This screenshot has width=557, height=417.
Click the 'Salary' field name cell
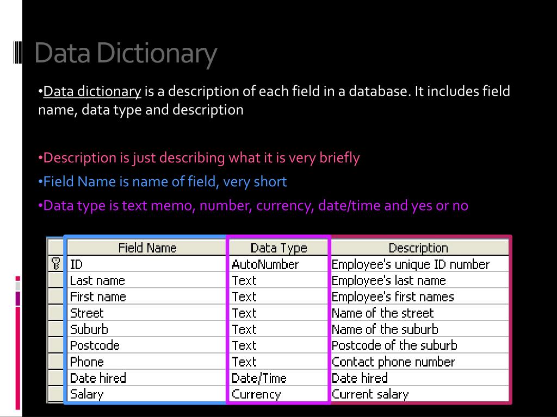(147, 394)
